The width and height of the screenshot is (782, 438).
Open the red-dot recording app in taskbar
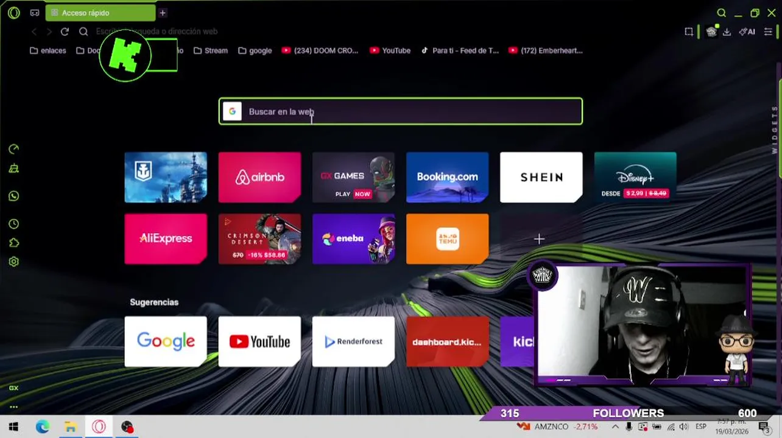click(x=127, y=427)
